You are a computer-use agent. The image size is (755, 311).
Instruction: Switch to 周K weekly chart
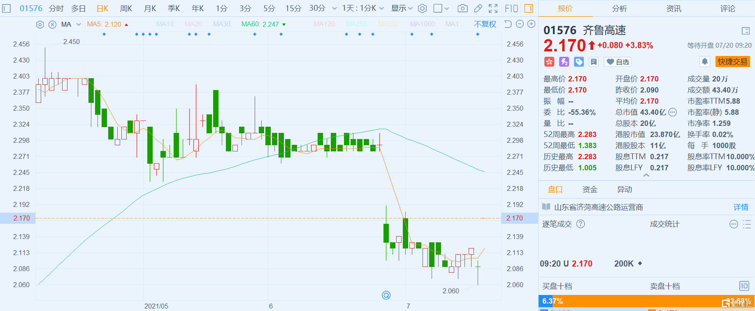coord(126,8)
